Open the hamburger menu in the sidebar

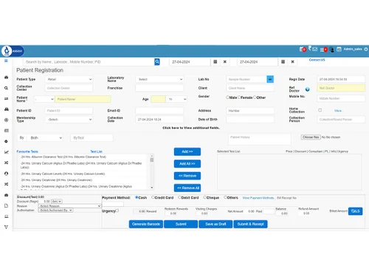[x=6, y=61]
